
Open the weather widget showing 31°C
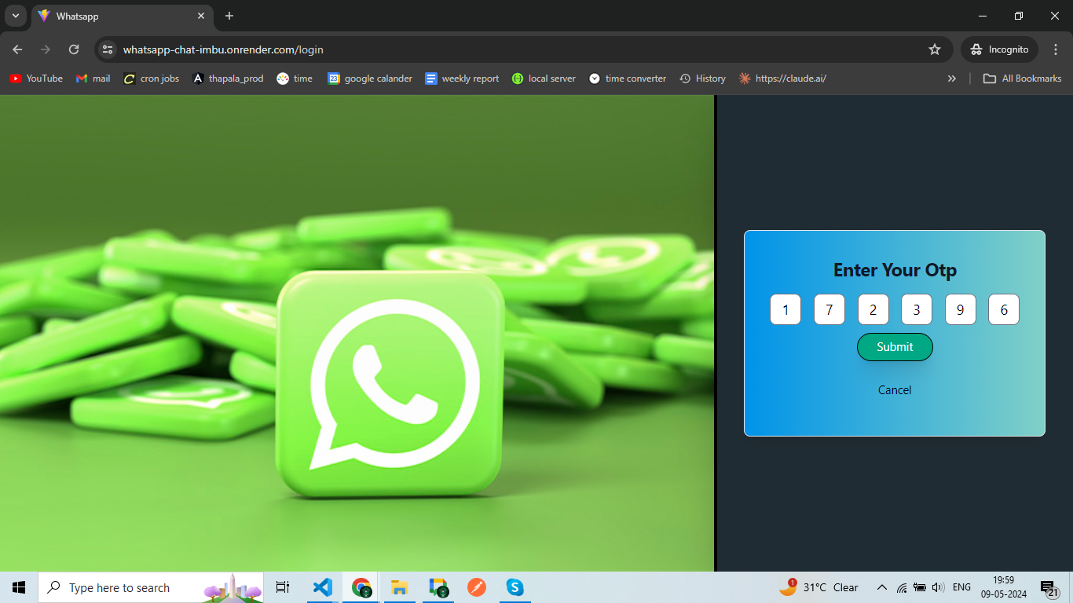click(818, 587)
